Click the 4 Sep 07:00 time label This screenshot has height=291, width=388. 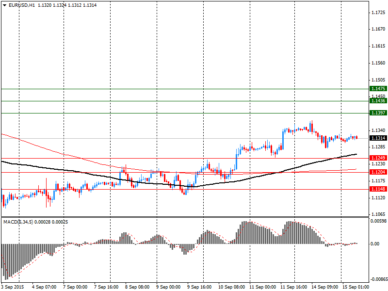pyautogui.click(x=44, y=287)
